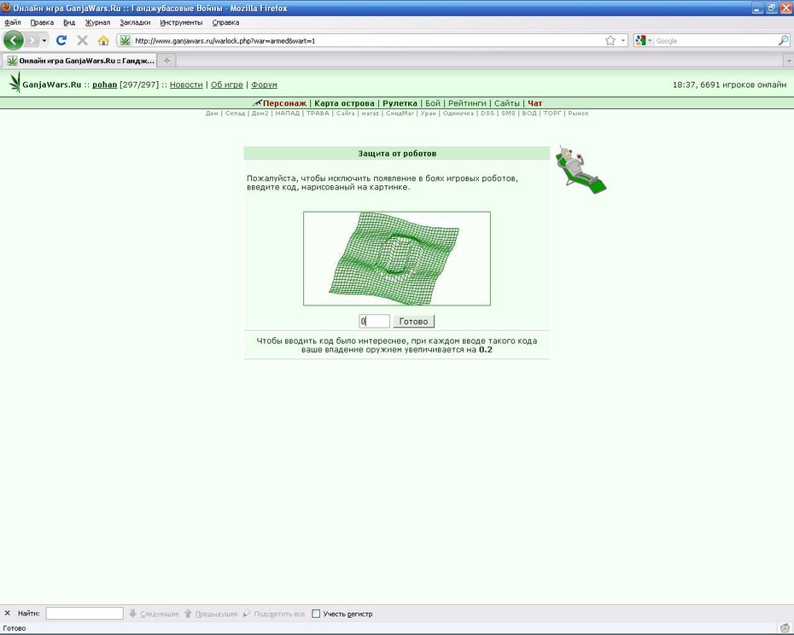Click the Уран shortcut link

[x=429, y=114]
